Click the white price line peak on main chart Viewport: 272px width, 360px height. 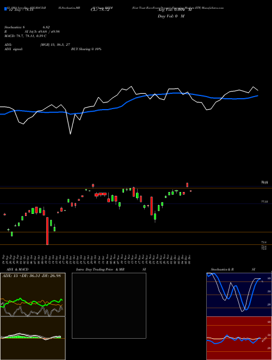[131, 87]
